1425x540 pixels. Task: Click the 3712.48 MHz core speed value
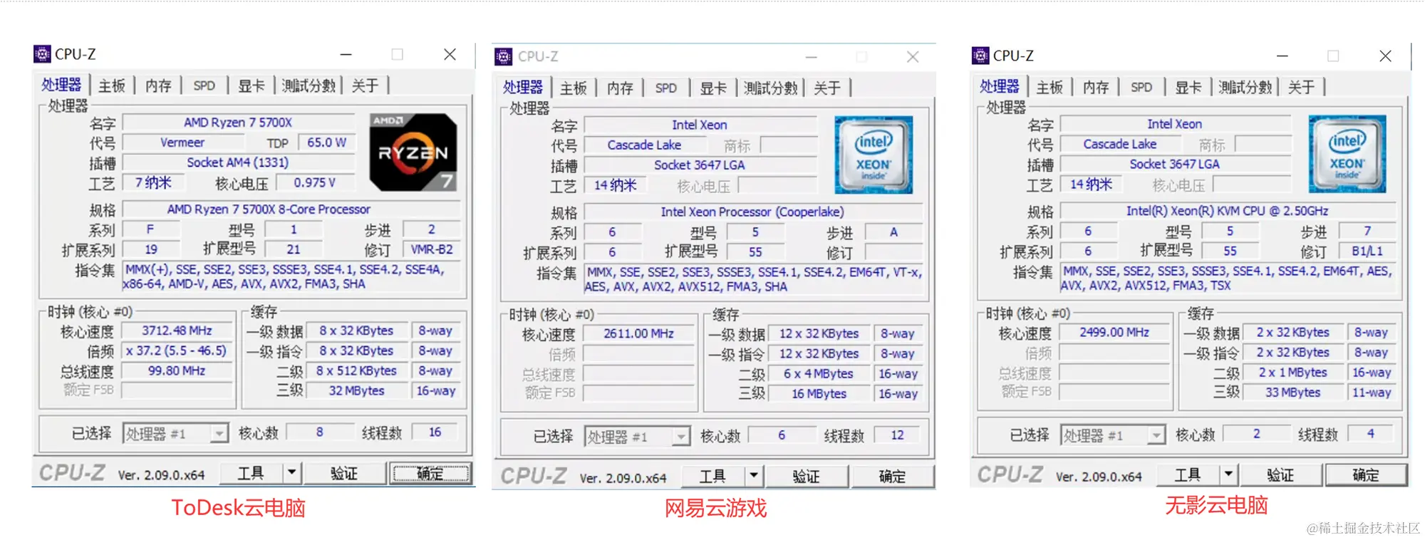pyautogui.click(x=177, y=331)
